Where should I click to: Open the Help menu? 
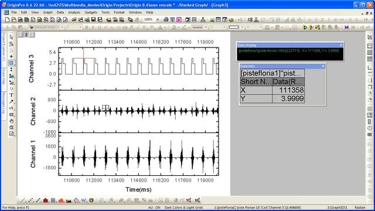click(149, 12)
